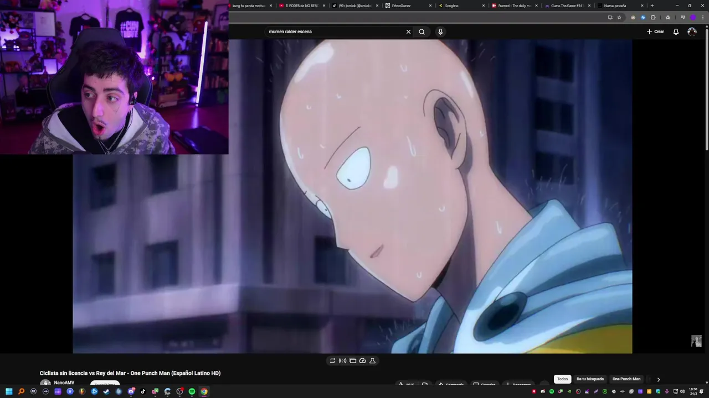Open YouTube notifications bell
This screenshot has width=709, height=398.
click(676, 32)
